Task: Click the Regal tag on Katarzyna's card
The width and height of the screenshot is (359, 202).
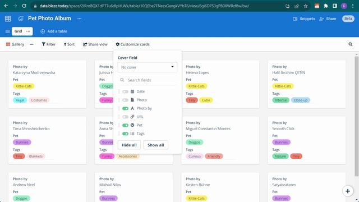Action: click(20, 100)
